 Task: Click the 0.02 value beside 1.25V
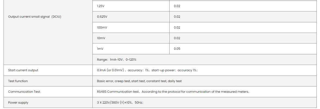point(177,6)
